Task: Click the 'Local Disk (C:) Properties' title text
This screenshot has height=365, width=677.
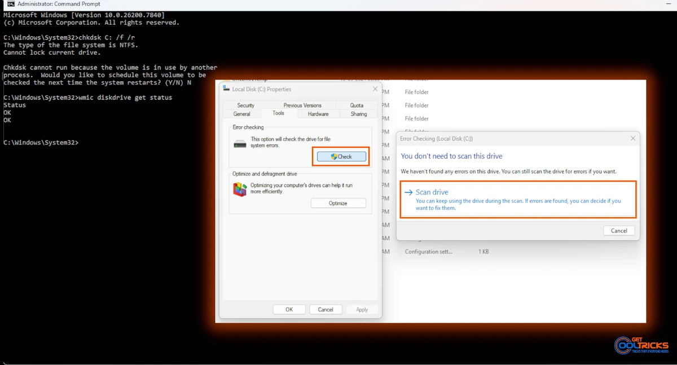Action: point(262,89)
